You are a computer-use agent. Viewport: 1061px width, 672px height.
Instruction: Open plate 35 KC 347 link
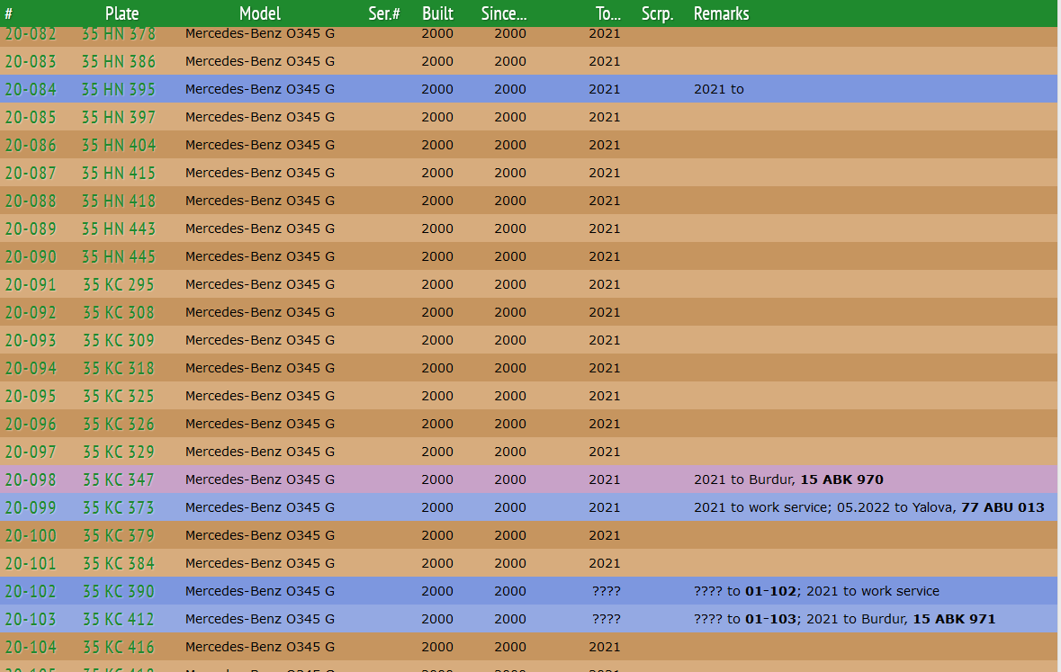(119, 479)
